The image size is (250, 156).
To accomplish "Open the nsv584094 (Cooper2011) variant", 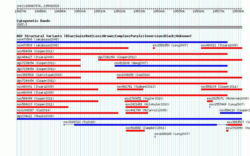I will coord(35,51).
